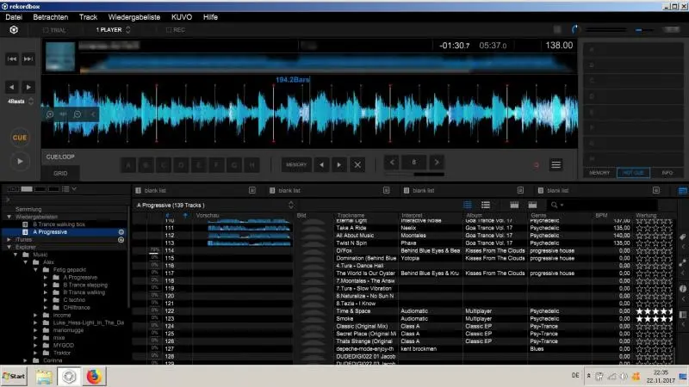Expand the iTunes tree node
Screen dimensions: 689x387
(8, 239)
